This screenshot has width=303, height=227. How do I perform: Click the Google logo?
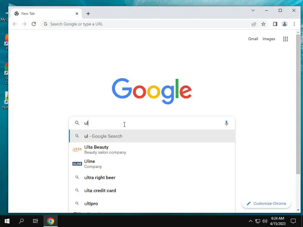click(x=152, y=91)
